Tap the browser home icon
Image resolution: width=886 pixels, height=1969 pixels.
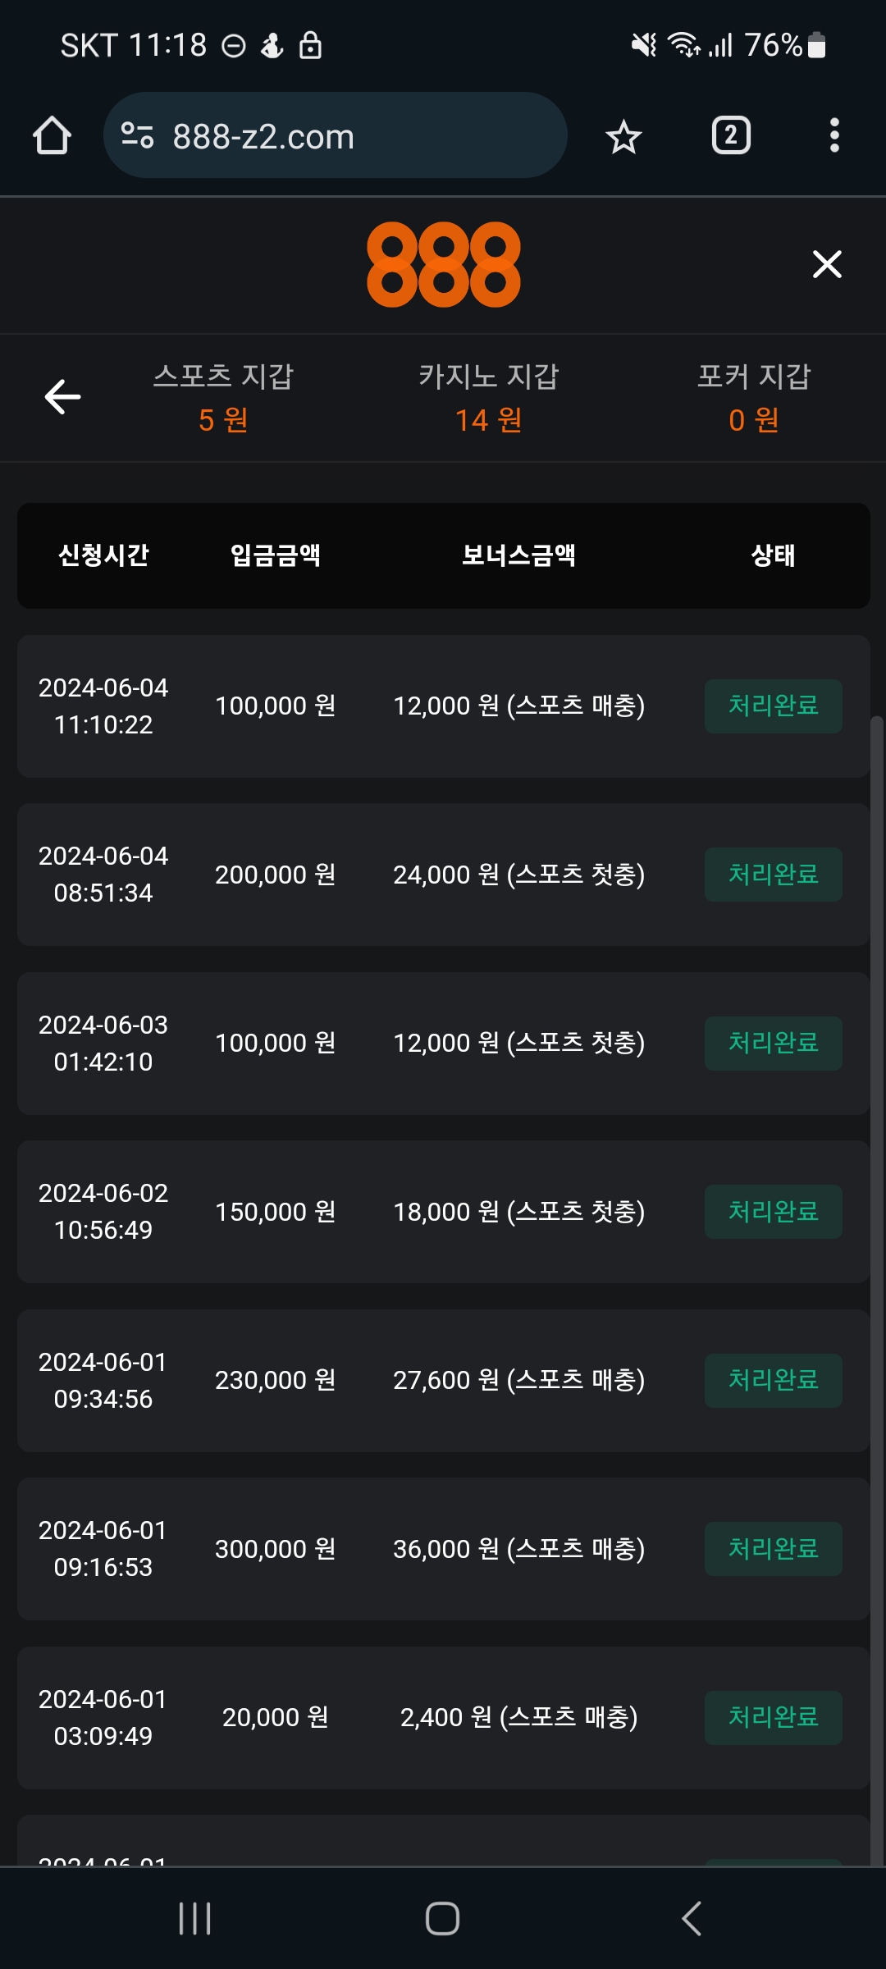(52, 135)
